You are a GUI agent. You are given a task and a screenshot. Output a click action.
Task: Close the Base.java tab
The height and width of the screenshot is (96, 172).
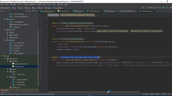(x=84, y=11)
